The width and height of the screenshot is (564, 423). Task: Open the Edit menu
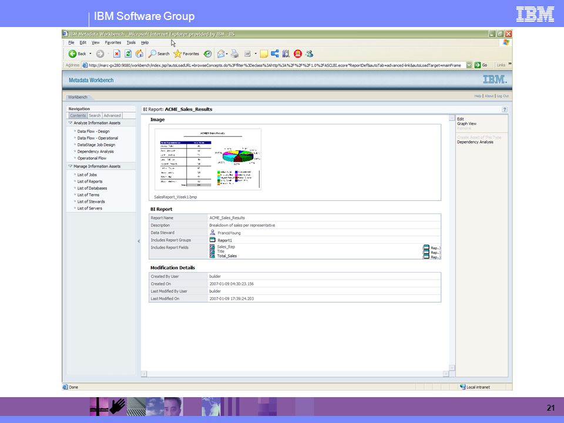(83, 42)
